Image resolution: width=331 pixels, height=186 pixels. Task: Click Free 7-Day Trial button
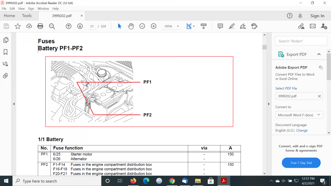[x=301, y=163]
